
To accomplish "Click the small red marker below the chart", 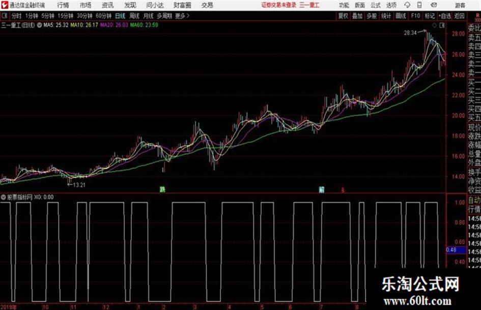I will [x=343, y=190].
